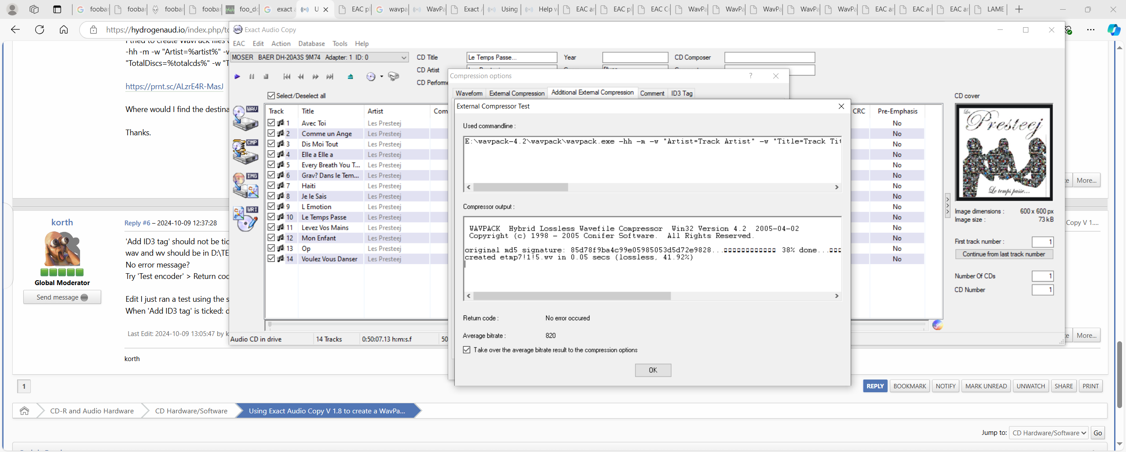Click the EAC application logo icon

coord(238,29)
